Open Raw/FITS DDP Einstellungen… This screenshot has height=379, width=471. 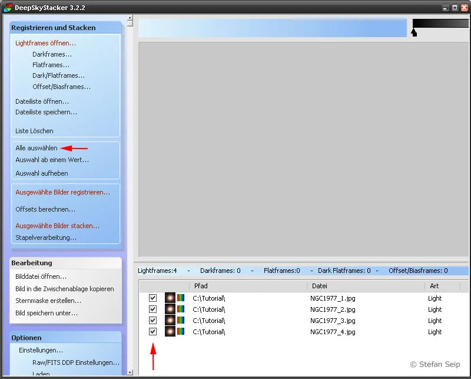(x=76, y=362)
